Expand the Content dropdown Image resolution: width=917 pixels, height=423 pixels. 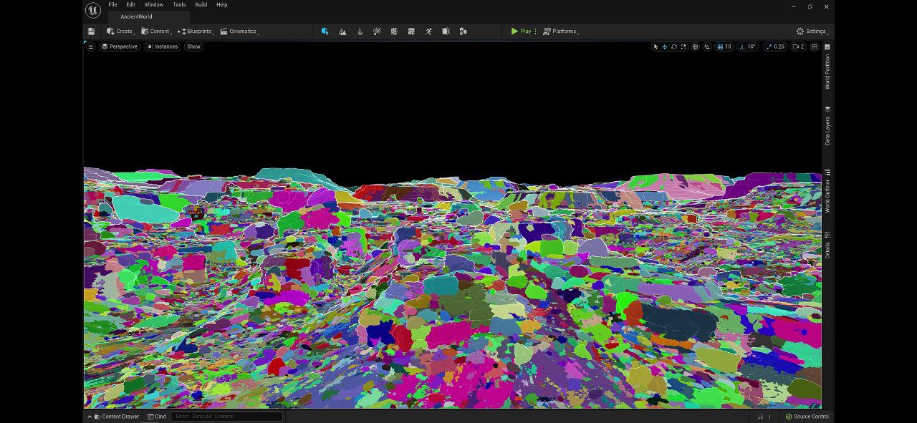coord(155,31)
